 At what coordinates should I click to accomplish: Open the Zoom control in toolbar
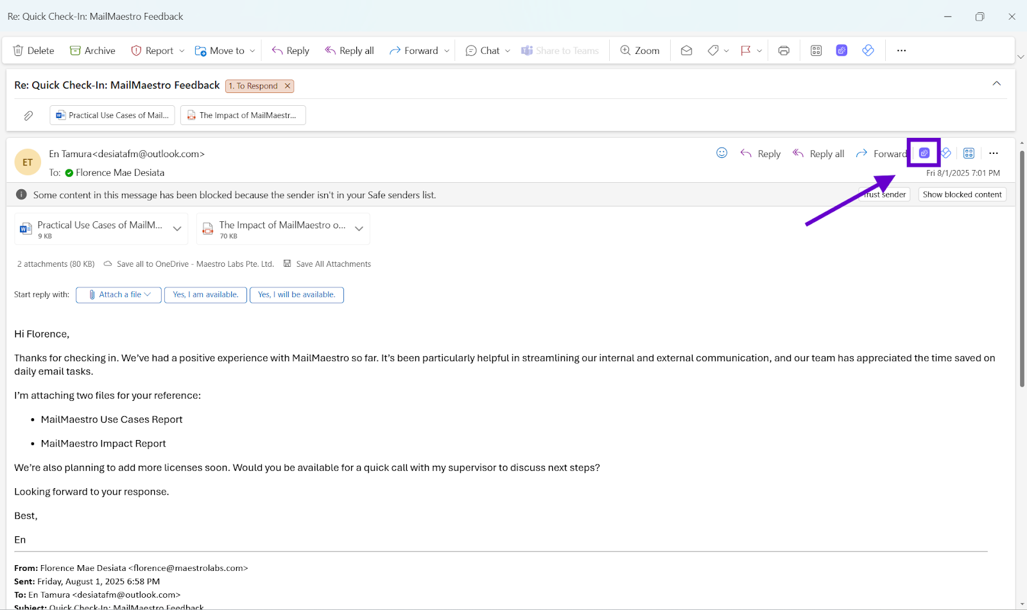point(639,51)
